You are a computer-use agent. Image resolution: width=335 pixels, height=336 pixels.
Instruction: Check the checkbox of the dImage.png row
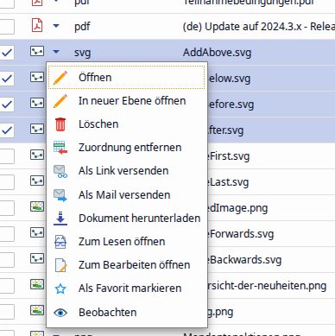tap(7, 208)
